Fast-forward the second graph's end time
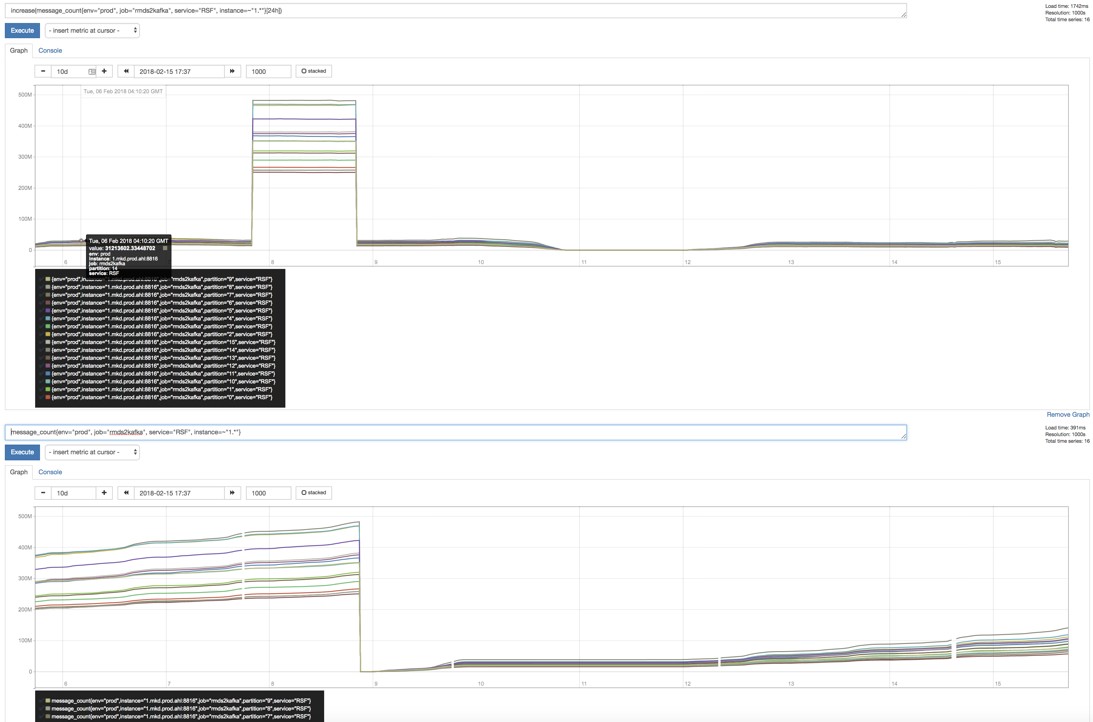This screenshot has height=722, width=1093. 232,492
